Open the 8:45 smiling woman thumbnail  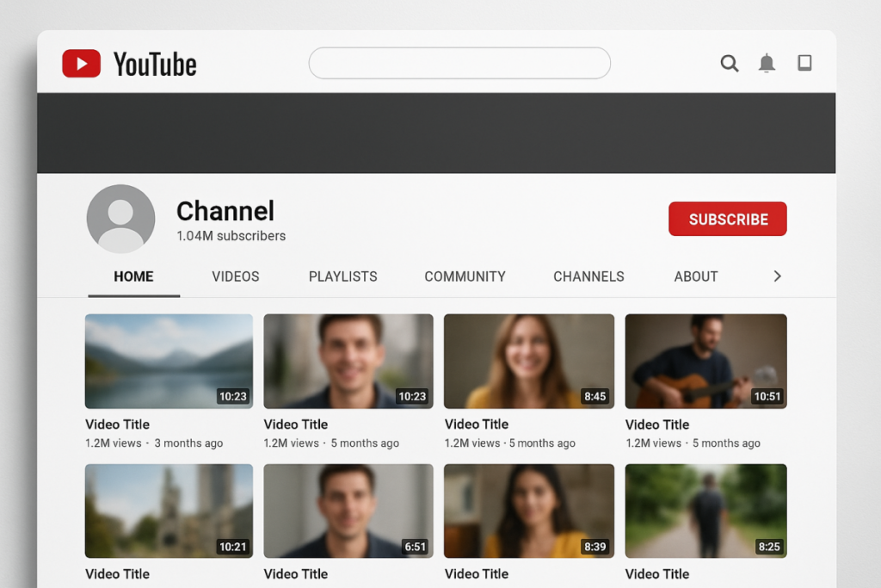coord(529,361)
